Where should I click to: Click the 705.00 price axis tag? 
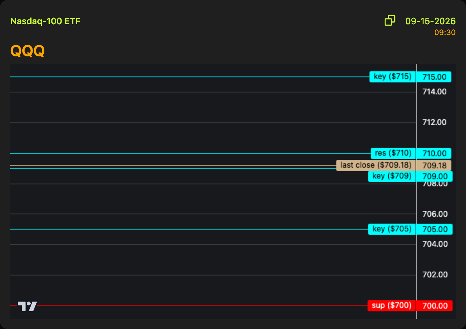435,229
